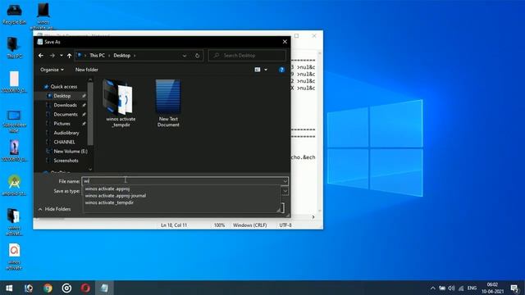Open Documents in the navigation pane
The image size is (525, 295).
[x=66, y=115]
